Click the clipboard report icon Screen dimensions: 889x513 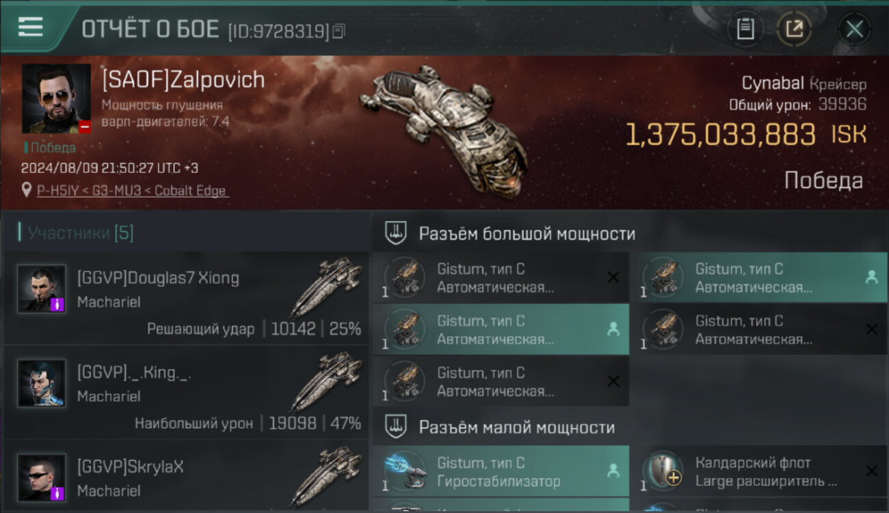click(x=745, y=29)
